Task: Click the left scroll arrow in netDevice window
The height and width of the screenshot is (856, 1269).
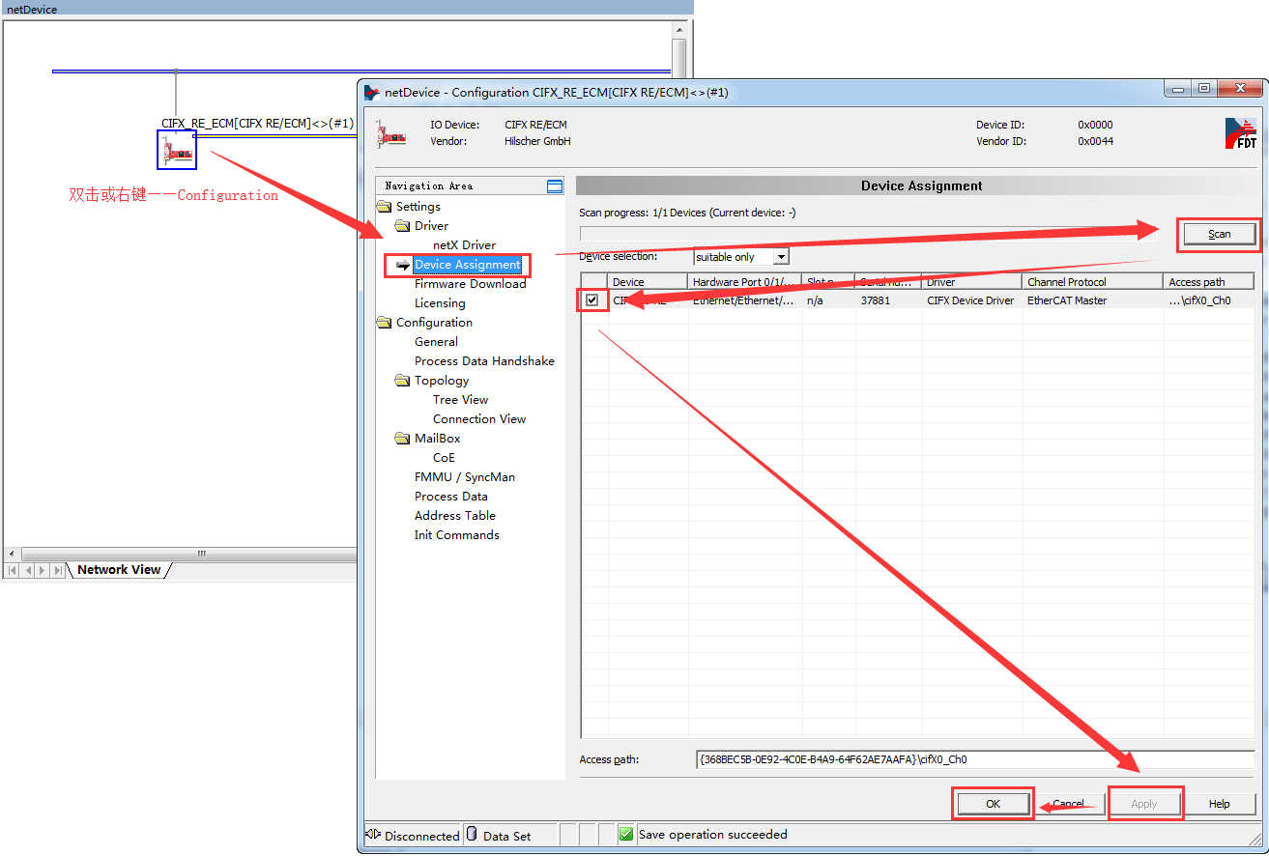Action: 13,554
